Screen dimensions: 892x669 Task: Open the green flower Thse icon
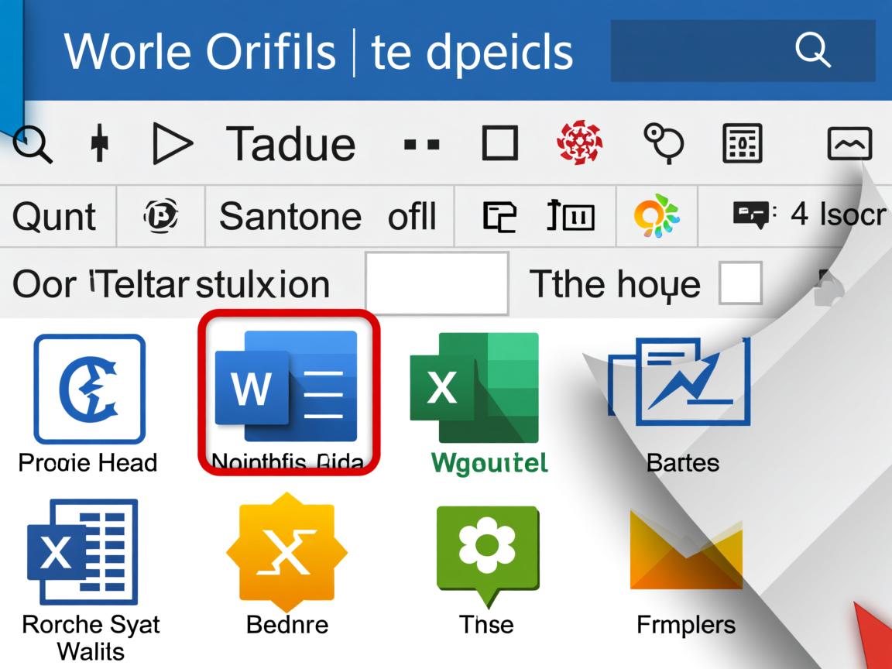[486, 550]
